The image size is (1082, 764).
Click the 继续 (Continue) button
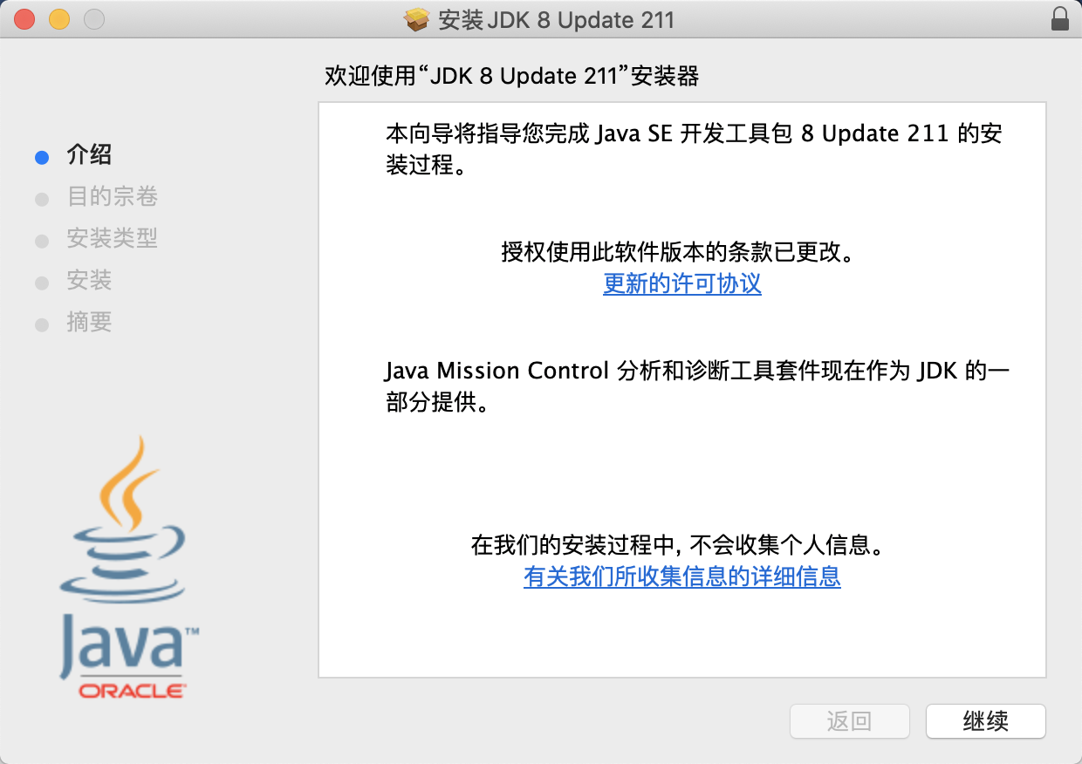[x=985, y=721]
